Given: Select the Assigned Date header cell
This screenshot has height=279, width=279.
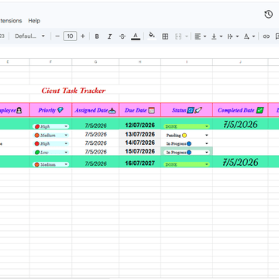Looking at the screenshot, I should pos(95,110).
